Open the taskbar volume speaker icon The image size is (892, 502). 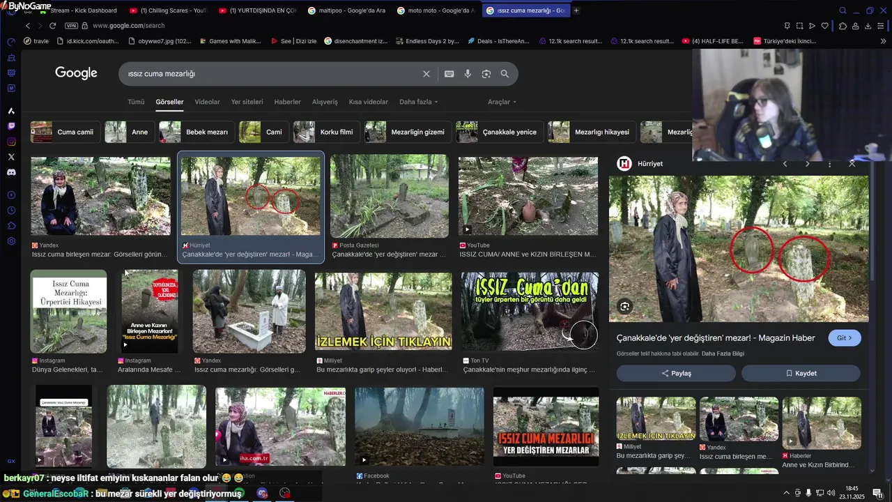pyautogui.click(x=831, y=493)
